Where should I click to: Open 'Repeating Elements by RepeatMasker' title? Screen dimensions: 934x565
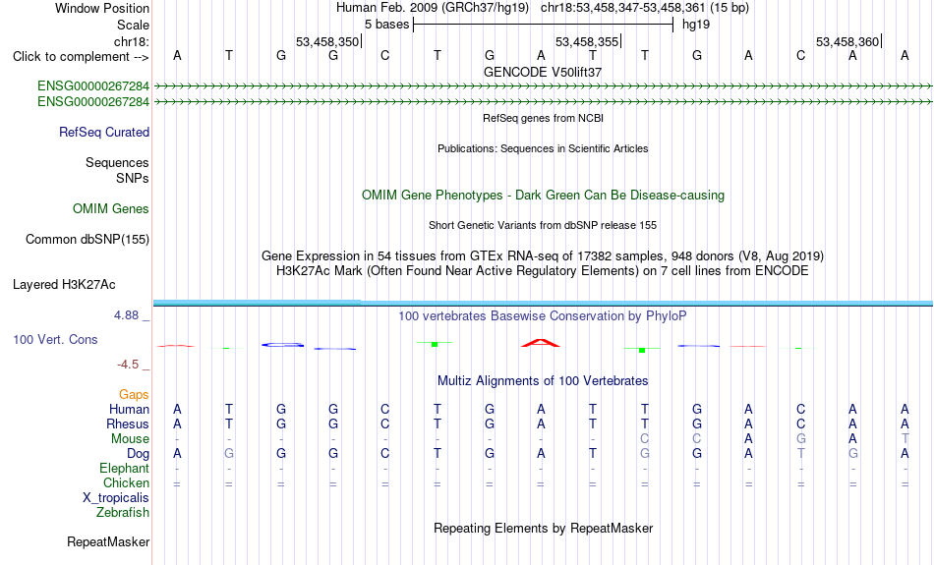(x=543, y=529)
